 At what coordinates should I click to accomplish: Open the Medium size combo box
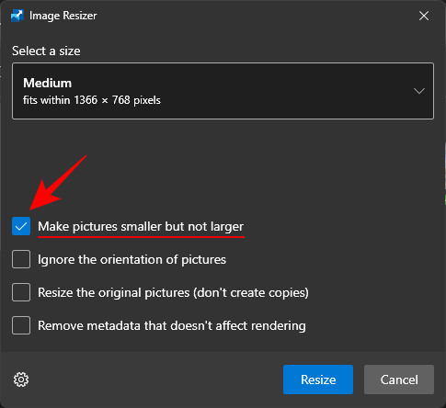[223, 91]
